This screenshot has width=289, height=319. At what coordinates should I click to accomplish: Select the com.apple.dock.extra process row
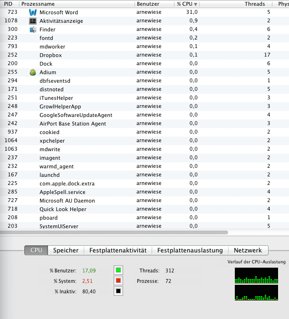tap(144, 184)
